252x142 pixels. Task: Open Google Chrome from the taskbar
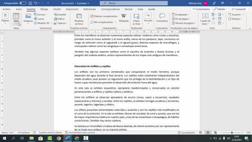pyautogui.click(x=59, y=138)
